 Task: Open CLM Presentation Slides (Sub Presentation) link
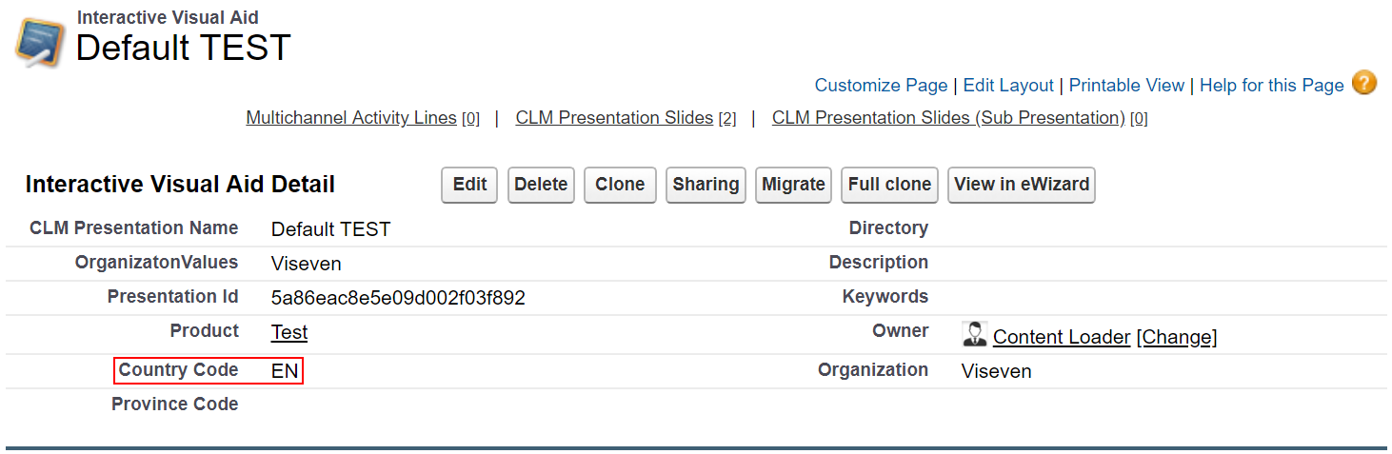click(x=948, y=118)
